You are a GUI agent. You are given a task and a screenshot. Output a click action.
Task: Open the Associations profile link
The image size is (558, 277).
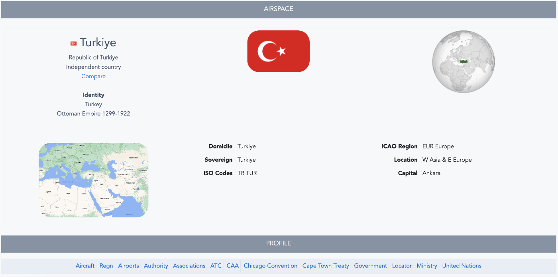pyautogui.click(x=189, y=265)
